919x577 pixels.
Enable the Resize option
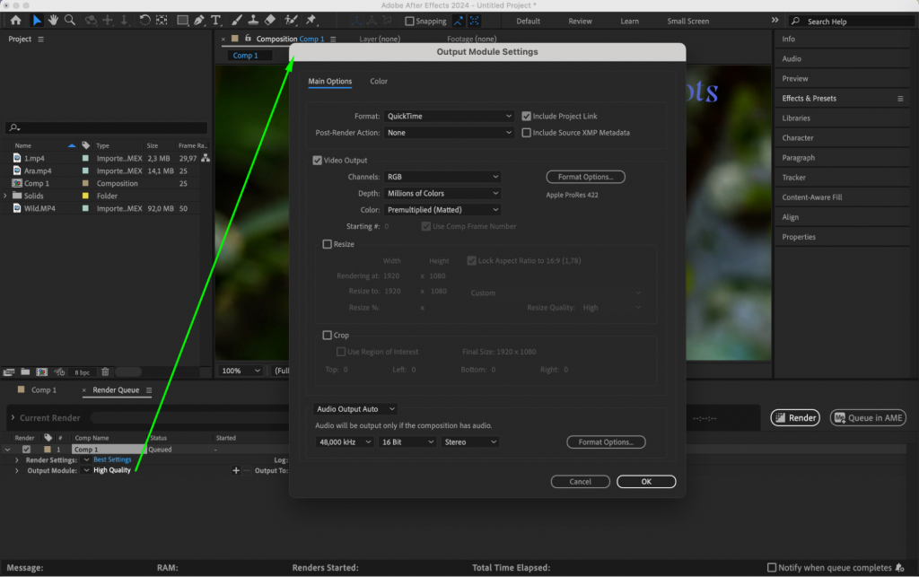point(328,244)
